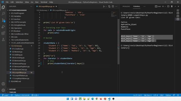This screenshot has width=181, height=101.
Task: Click the main branch in status bar
Action: 5,95
